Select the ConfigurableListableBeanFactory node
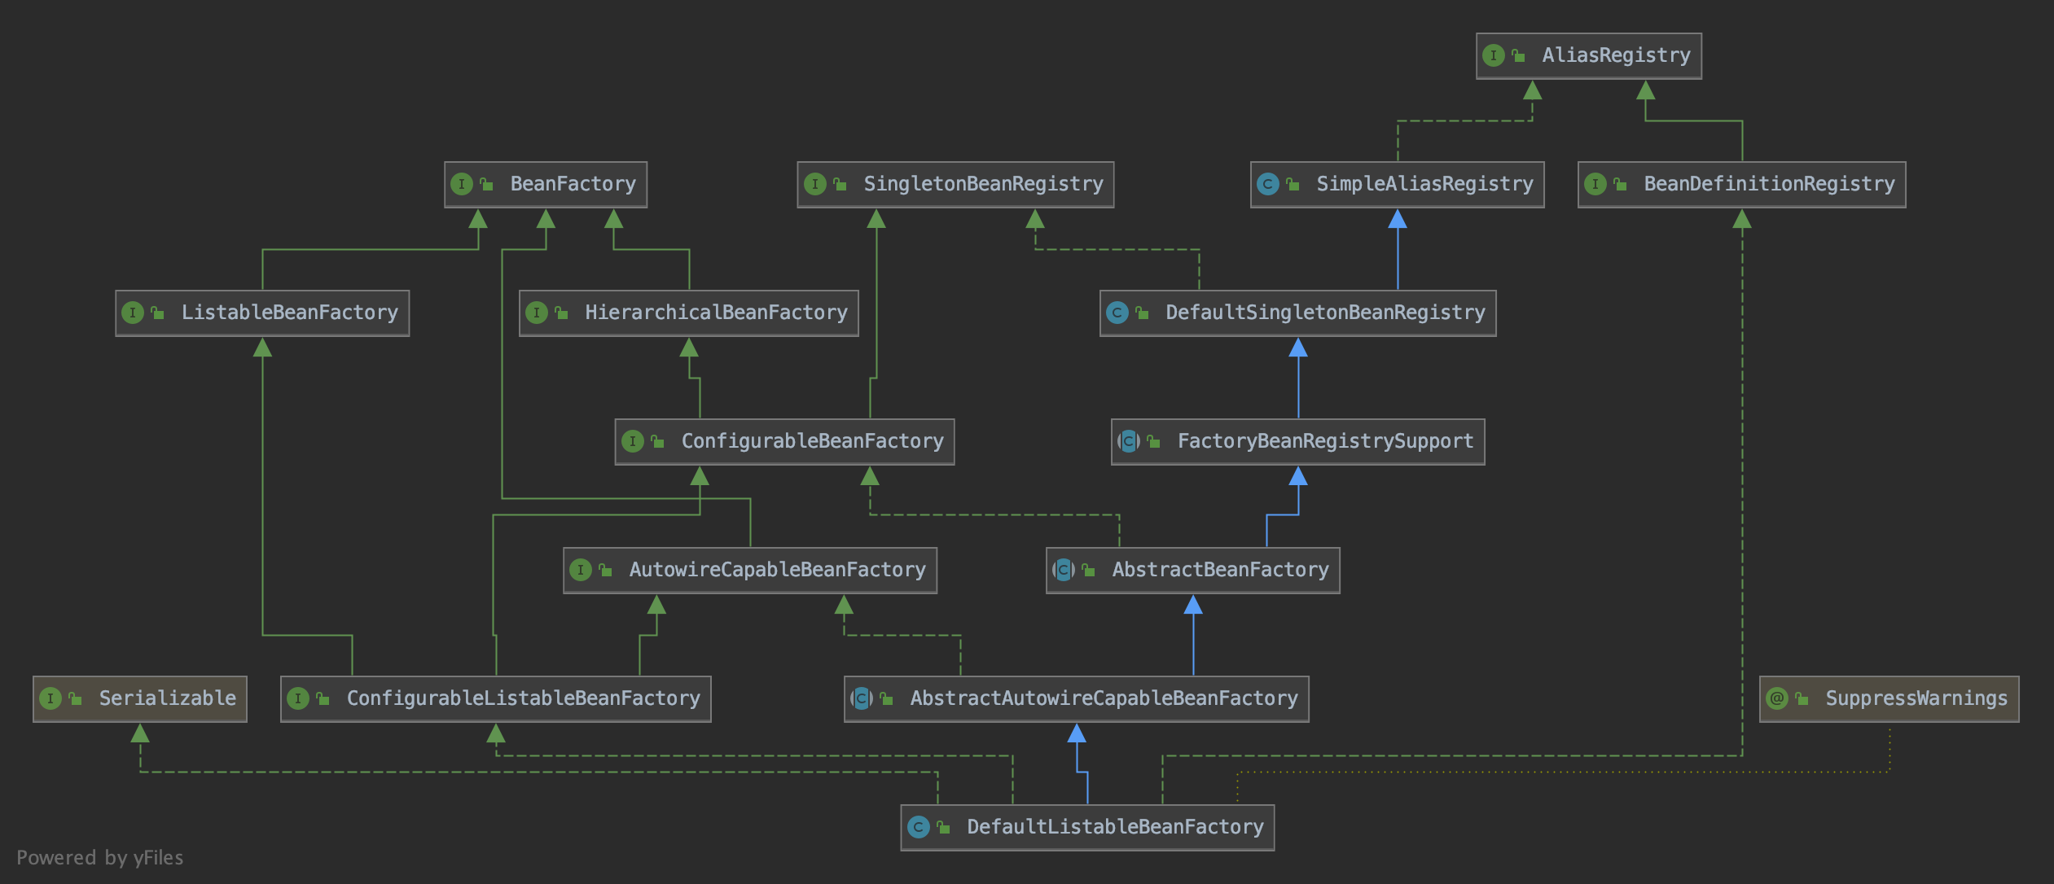This screenshot has height=884, width=2054. 494,698
